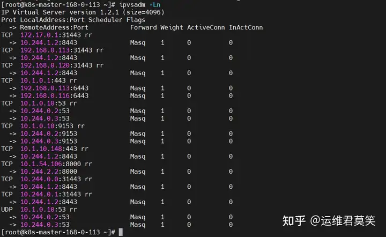Click the 10.244.0.0:31443 service address
This screenshot has height=237, width=386.
point(50,179)
